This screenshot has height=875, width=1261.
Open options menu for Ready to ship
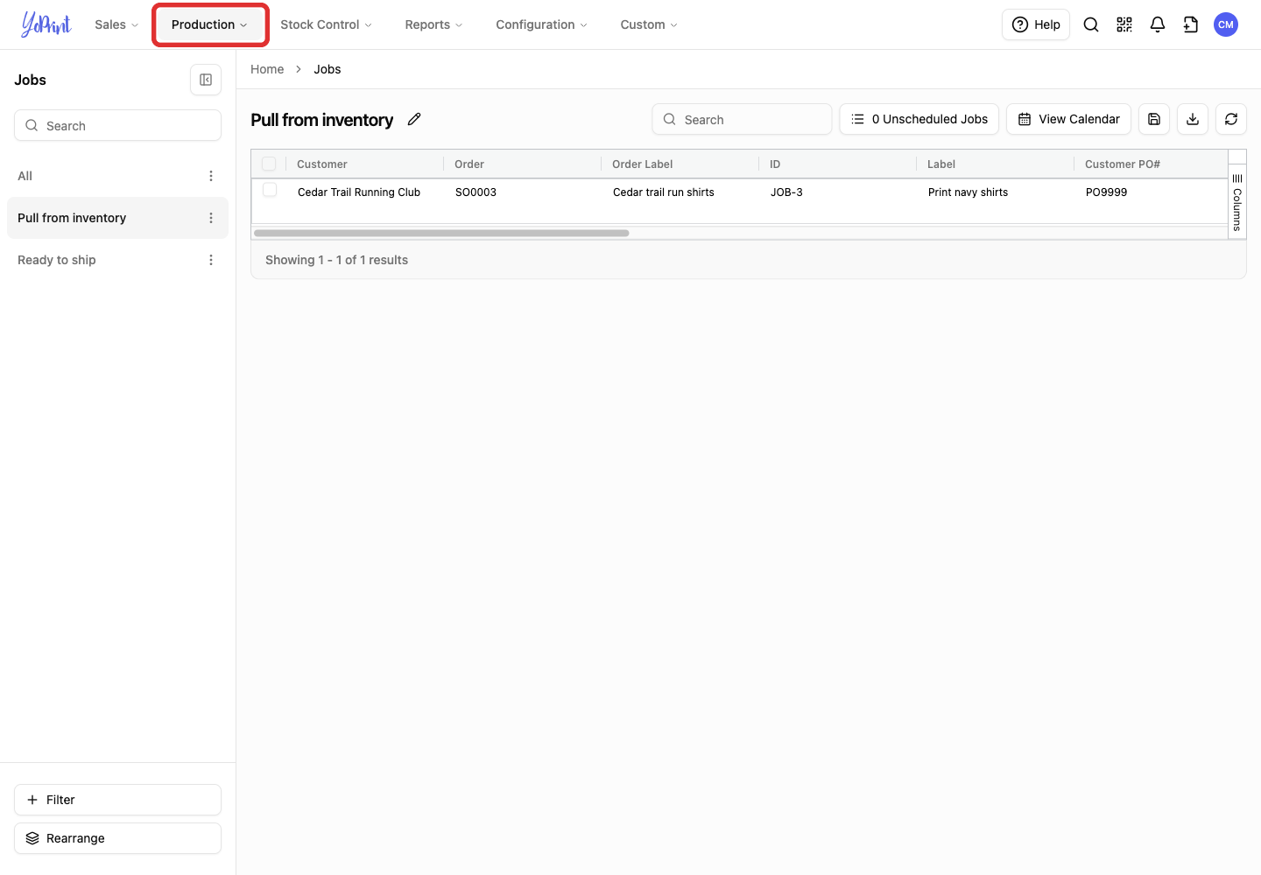(211, 260)
